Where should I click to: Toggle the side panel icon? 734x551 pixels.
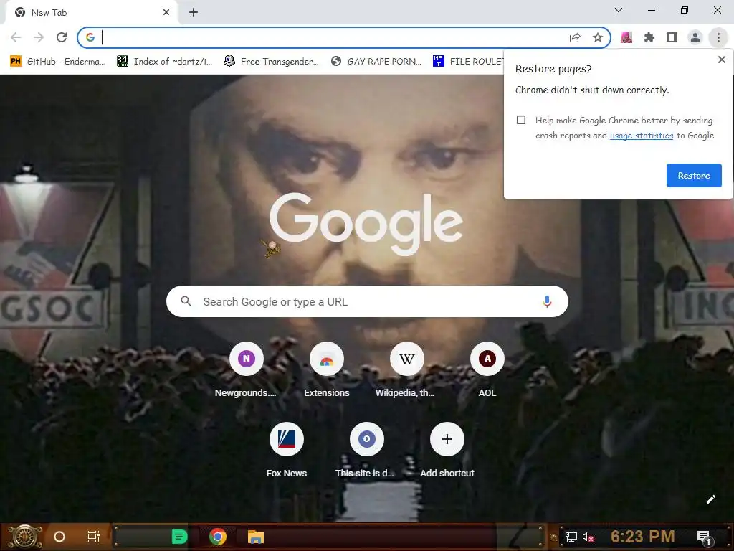pyautogui.click(x=672, y=37)
